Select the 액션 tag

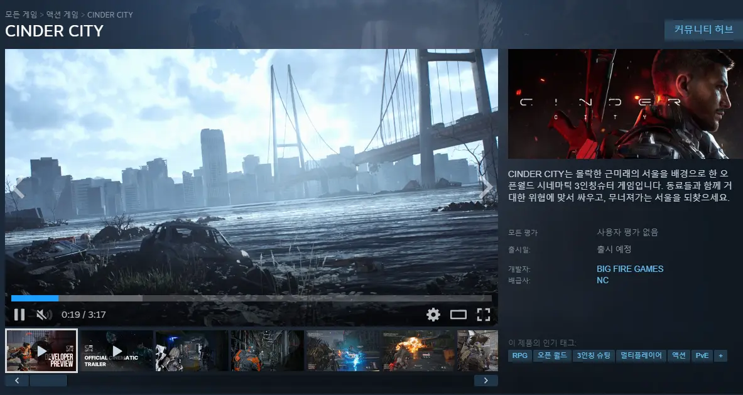pyautogui.click(x=678, y=355)
